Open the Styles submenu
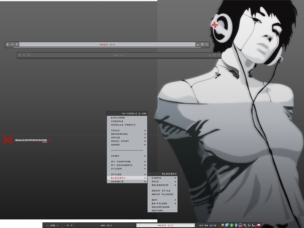 pos(127,174)
